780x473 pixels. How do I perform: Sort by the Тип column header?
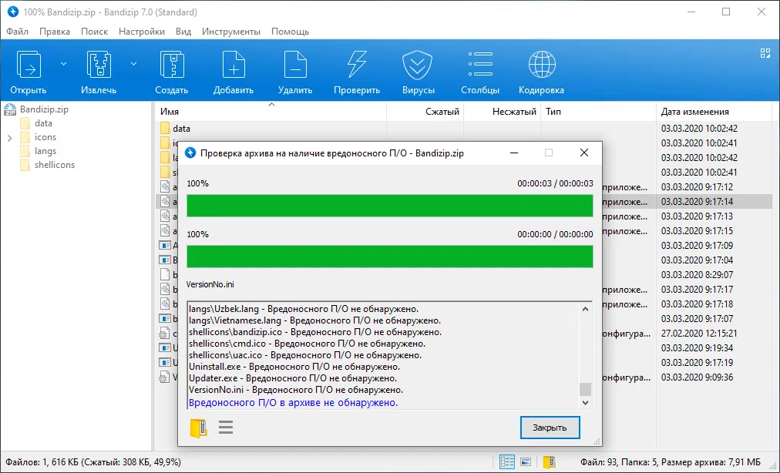(598, 112)
